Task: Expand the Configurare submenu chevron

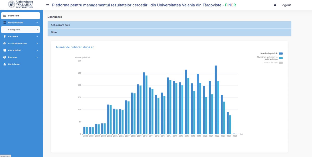Action: click(37, 30)
